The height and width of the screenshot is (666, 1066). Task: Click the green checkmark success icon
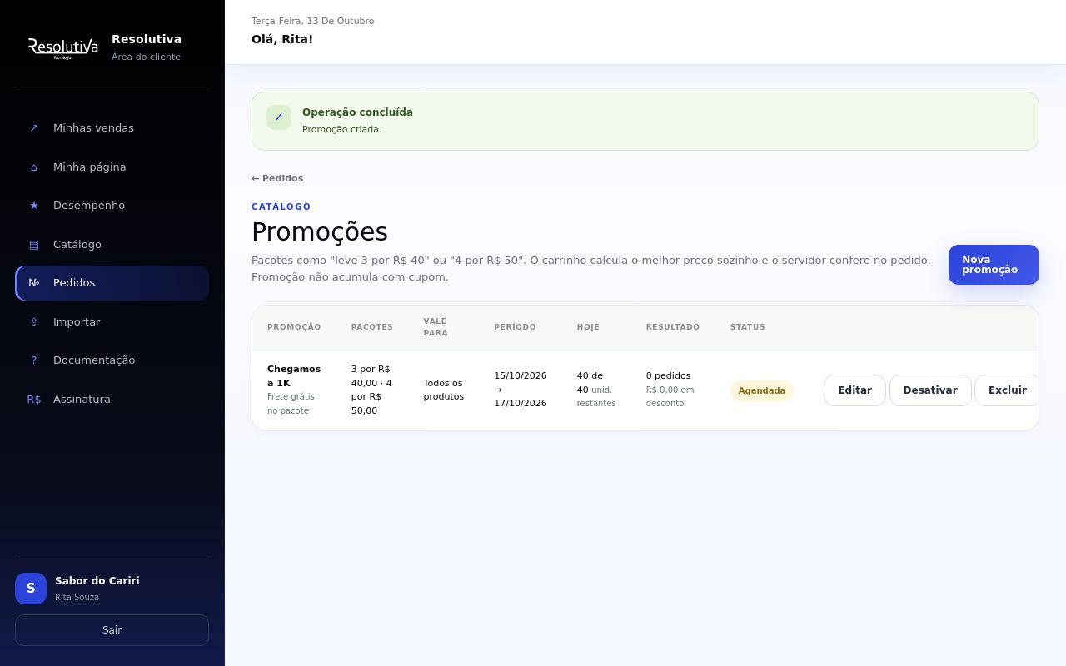click(x=279, y=117)
